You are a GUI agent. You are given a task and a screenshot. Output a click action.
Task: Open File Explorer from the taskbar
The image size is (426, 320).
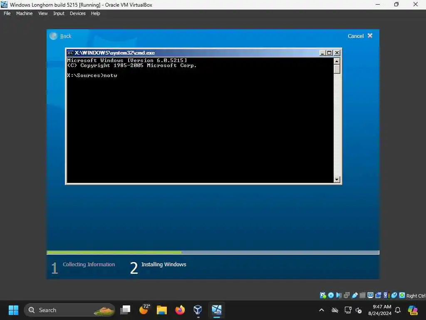(x=162, y=310)
